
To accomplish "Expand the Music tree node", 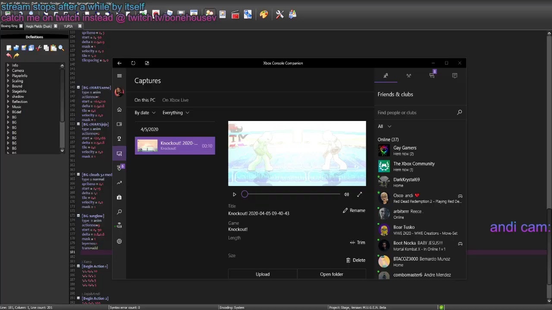I will tap(8, 107).
